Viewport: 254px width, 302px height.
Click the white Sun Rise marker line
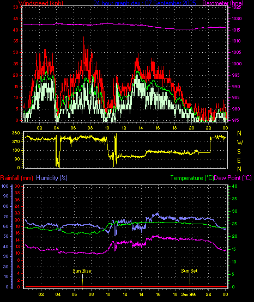pyautogui.click(x=82, y=276)
